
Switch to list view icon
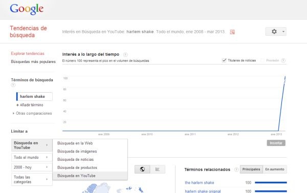coord(158,169)
